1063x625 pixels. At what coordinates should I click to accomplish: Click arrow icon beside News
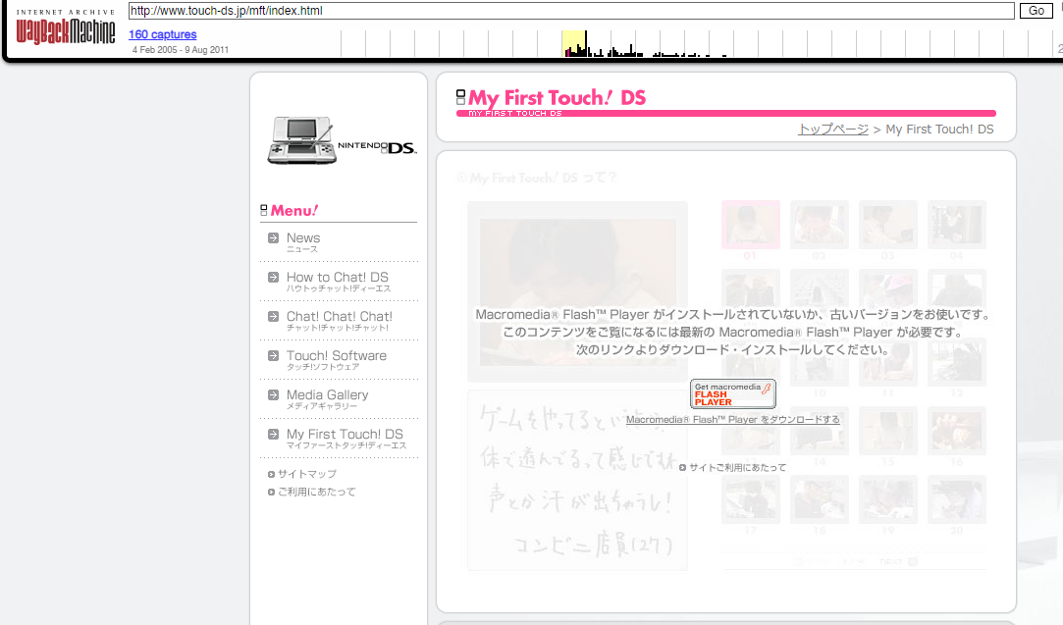[273, 238]
